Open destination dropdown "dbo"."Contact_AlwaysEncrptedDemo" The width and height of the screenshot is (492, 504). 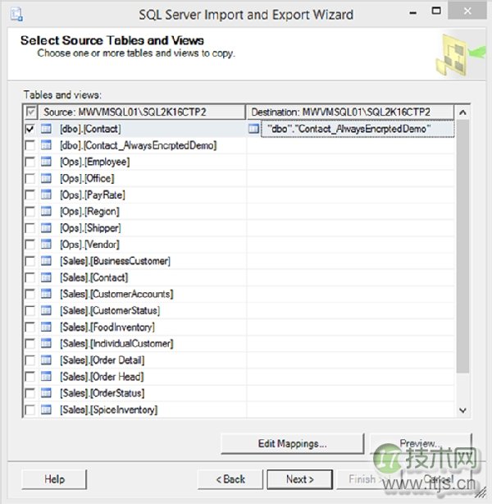358,129
